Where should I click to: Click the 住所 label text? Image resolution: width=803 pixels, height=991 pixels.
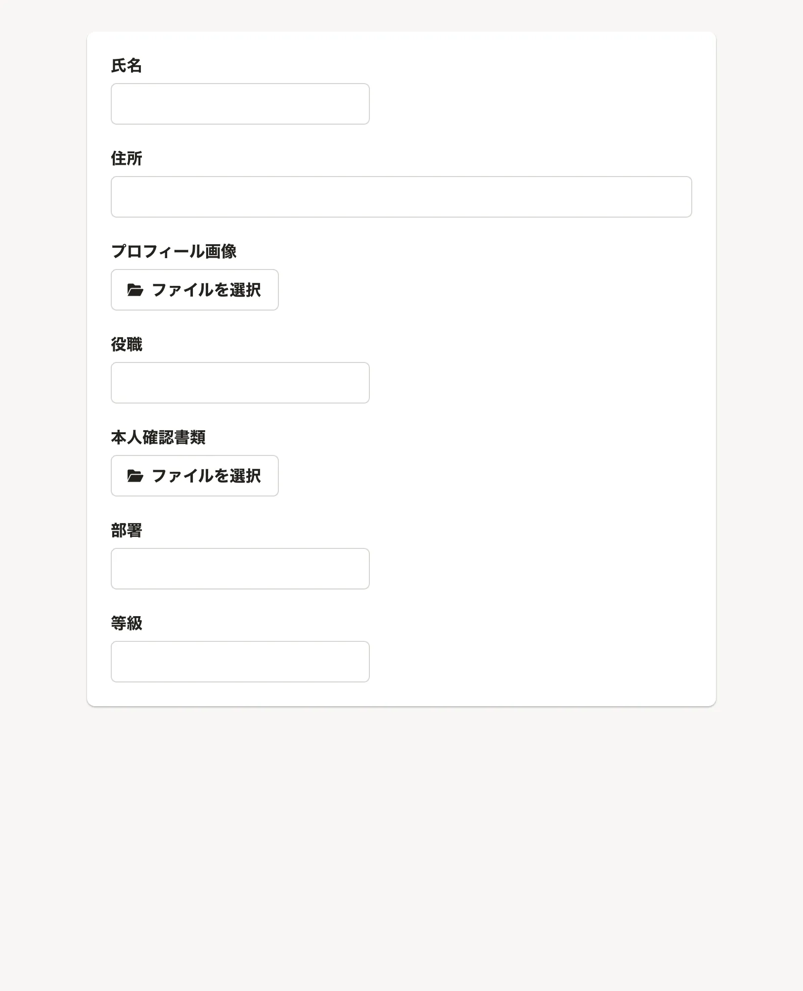[x=127, y=159]
